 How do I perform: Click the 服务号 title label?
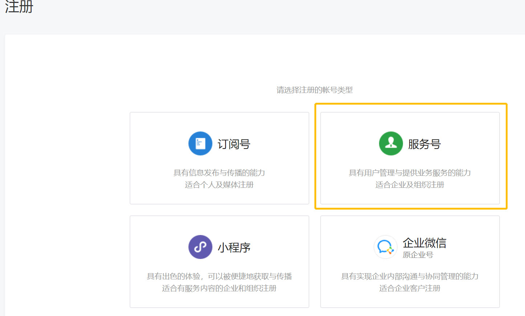point(424,144)
